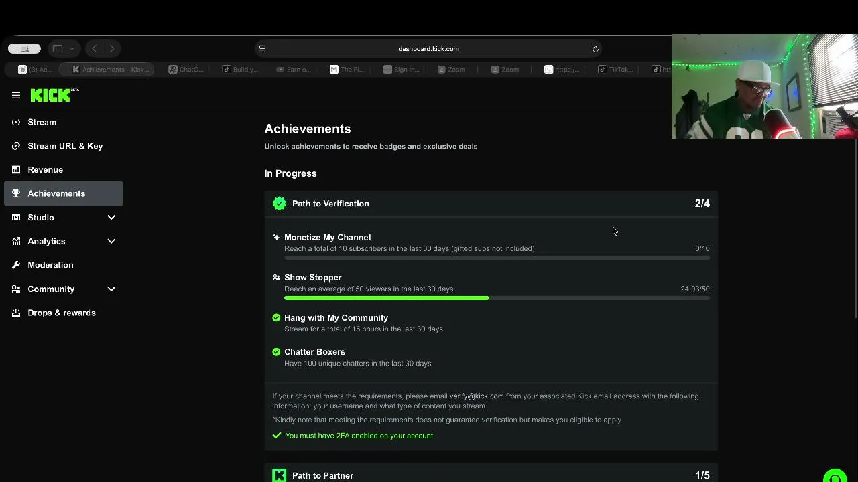This screenshot has width=858, height=482.
Task: Click the 1/5 partner progress count
Action: point(702,475)
